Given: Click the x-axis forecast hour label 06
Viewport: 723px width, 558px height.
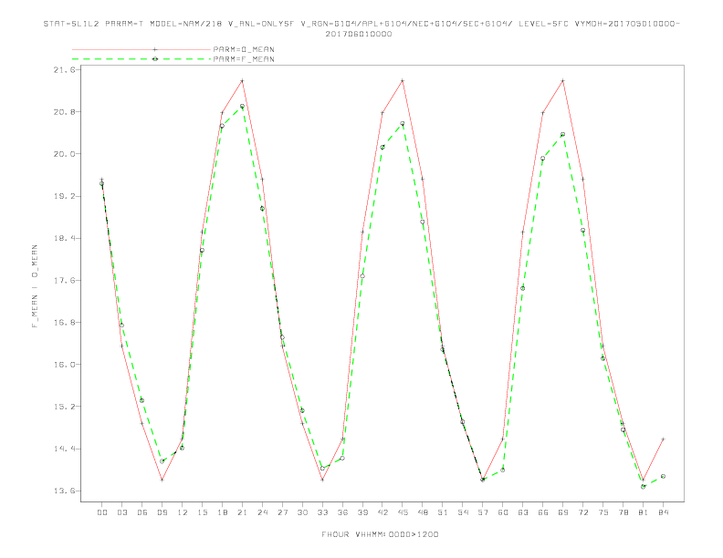Looking at the screenshot, I should (142, 512).
